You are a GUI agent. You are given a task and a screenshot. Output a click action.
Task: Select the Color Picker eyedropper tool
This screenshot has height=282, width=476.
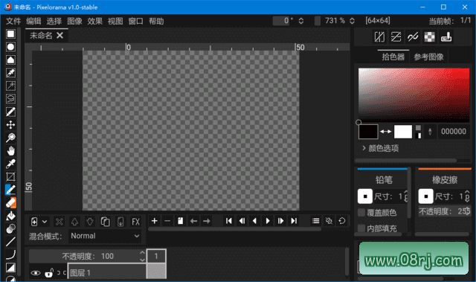click(10, 164)
